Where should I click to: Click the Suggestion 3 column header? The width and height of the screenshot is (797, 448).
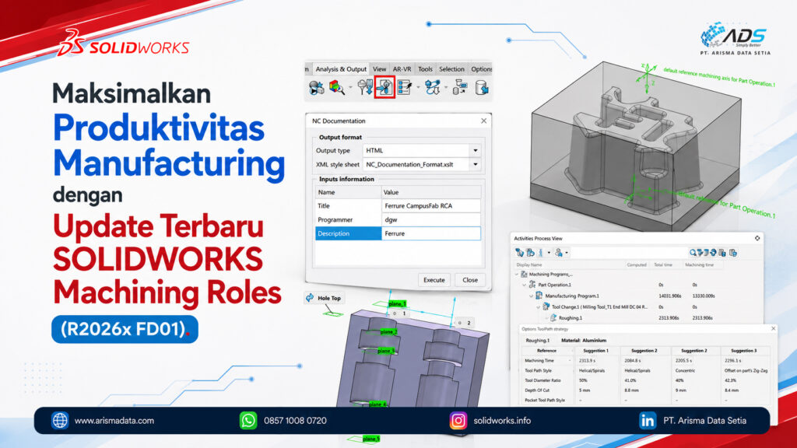(743, 351)
